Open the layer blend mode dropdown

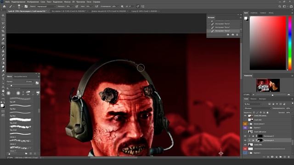coord(257,108)
